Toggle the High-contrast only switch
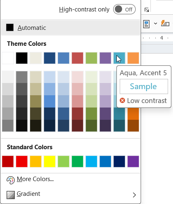 pyautogui.click(x=124, y=9)
